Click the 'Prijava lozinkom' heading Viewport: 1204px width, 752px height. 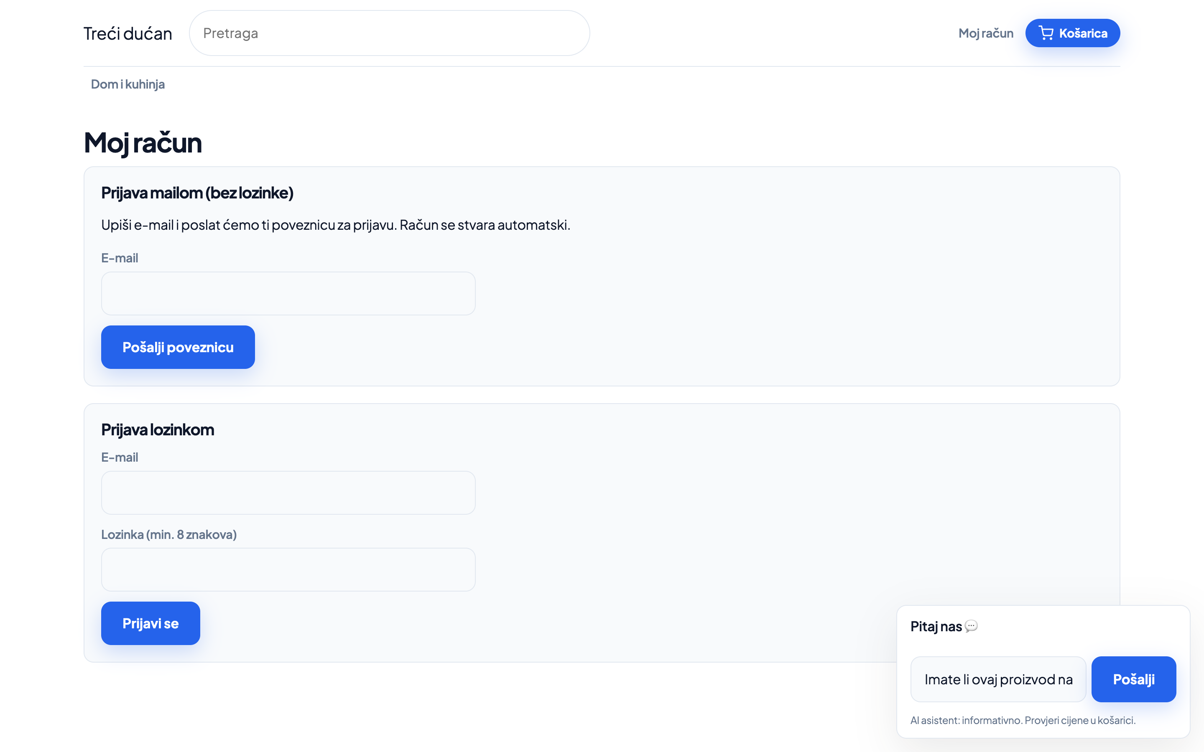click(x=158, y=430)
